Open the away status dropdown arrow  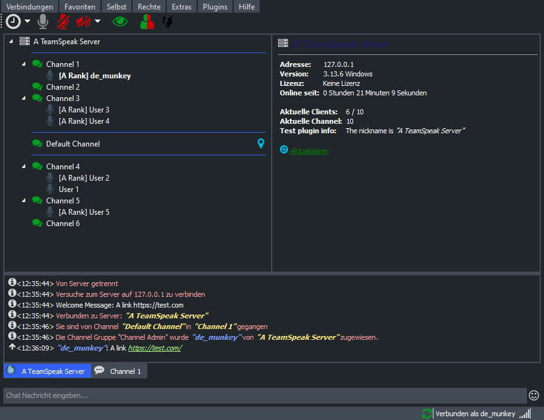(27, 21)
